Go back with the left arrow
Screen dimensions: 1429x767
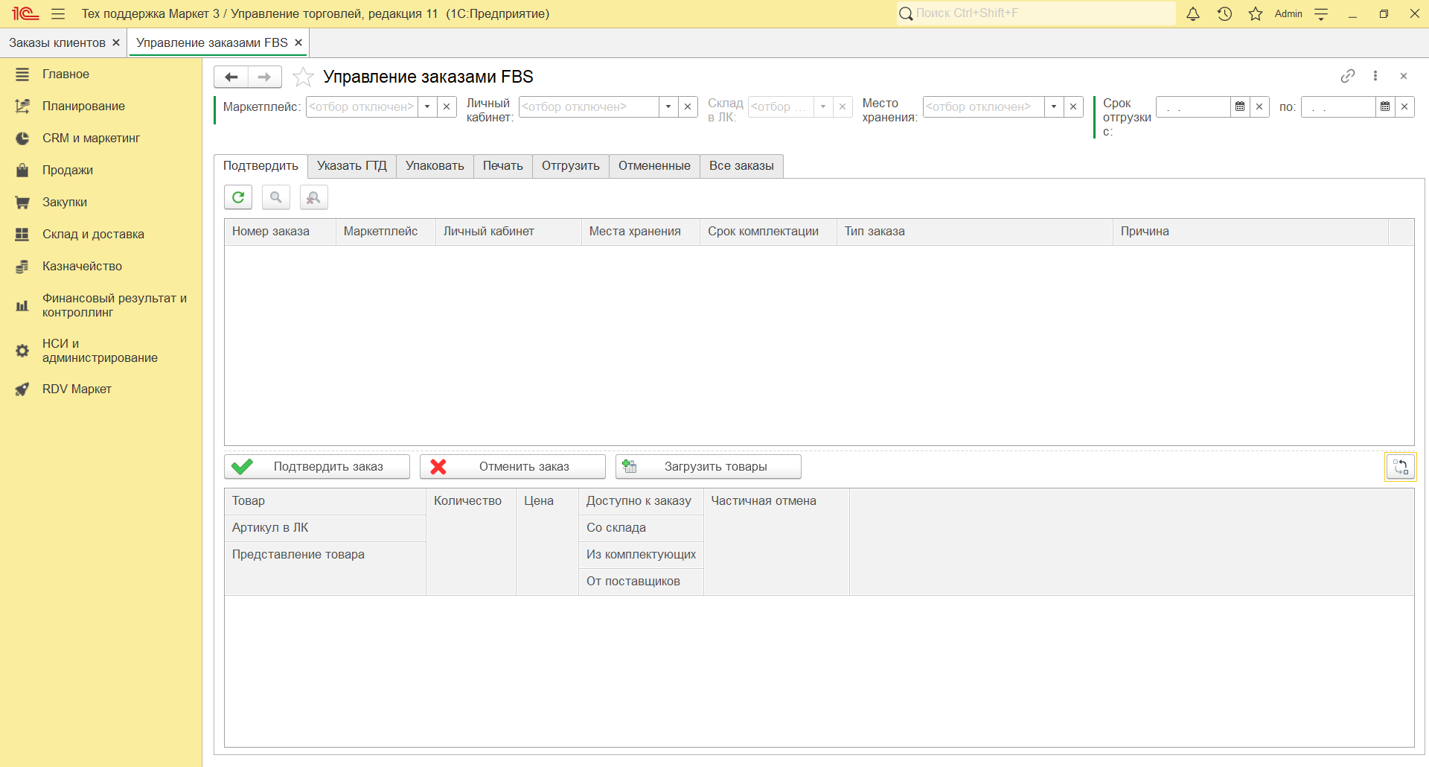pos(231,77)
